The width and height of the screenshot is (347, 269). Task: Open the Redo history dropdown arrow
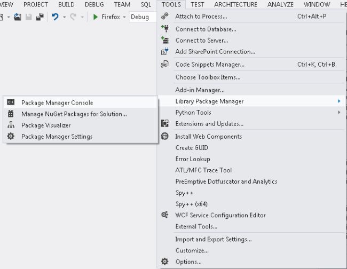click(82, 17)
